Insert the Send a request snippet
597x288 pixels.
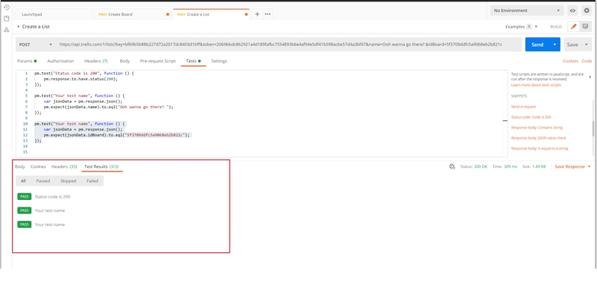tap(524, 107)
